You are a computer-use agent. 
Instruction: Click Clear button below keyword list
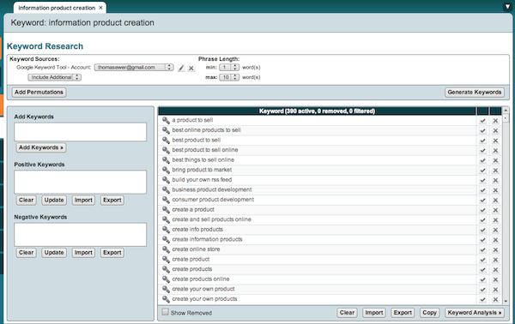(x=347, y=313)
